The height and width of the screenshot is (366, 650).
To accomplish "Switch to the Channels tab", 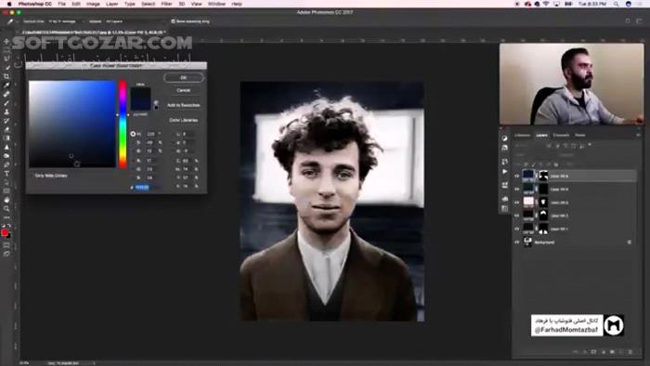I will (561, 135).
